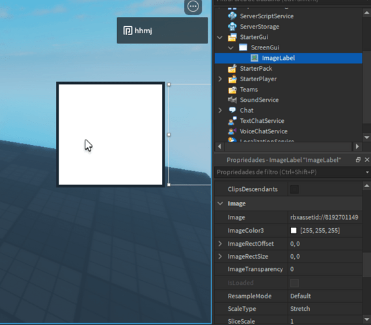Click the StarterGui folder icon
371x325 pixels.
point(232,37)
